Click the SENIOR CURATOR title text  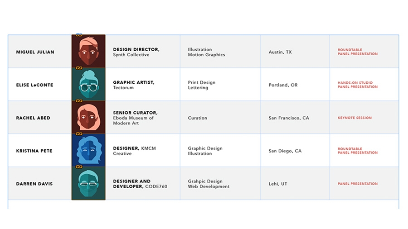(136, 113)
